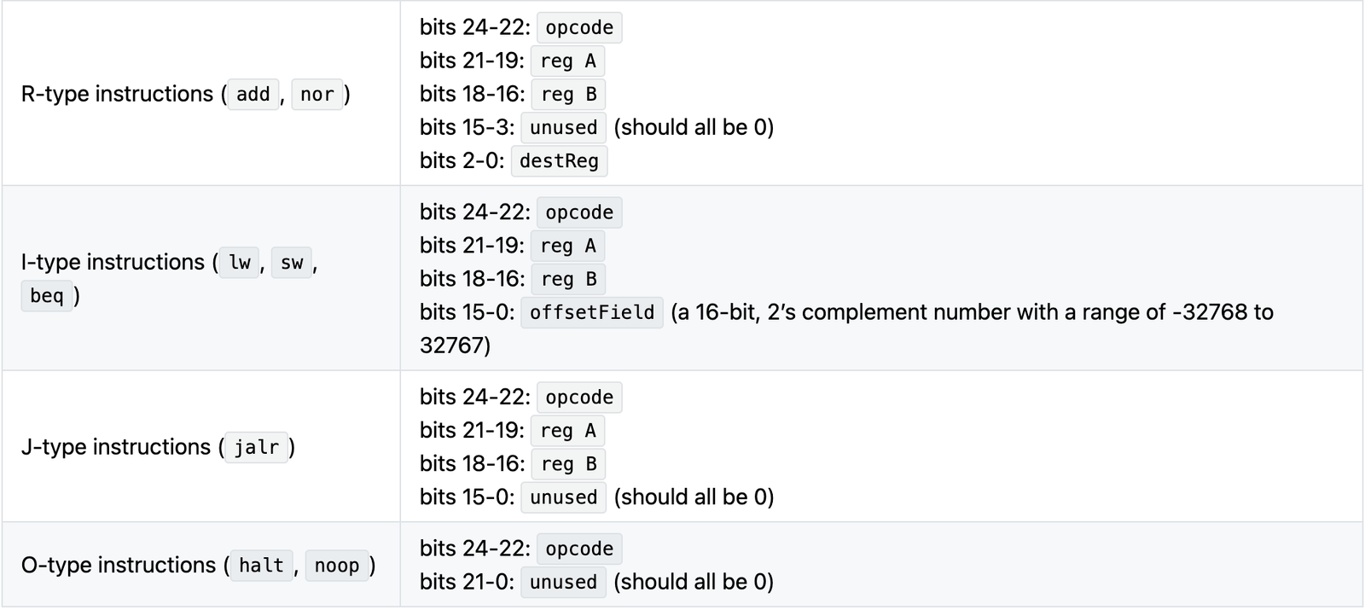Click the halt instruction tag
Image resolution: width=1365 pixels, height=610 pixels.
pos(261,565)
